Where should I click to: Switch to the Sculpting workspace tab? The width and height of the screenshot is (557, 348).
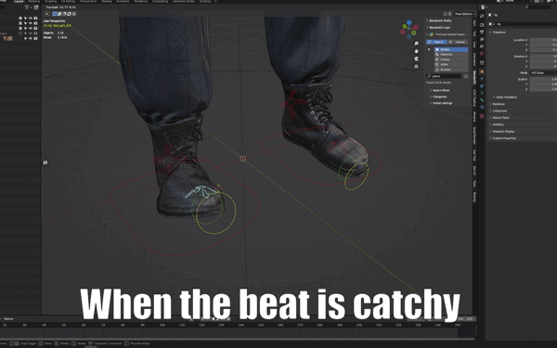(50, 2)
